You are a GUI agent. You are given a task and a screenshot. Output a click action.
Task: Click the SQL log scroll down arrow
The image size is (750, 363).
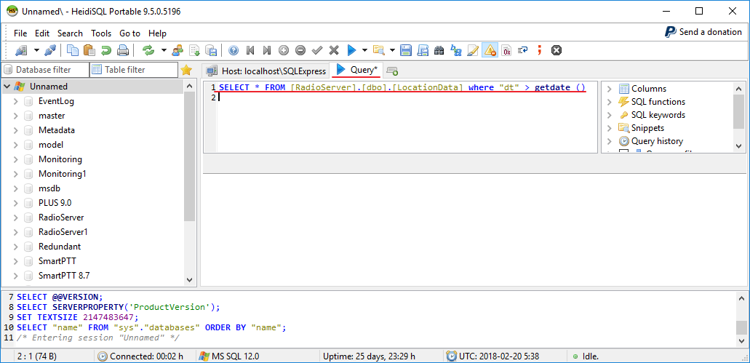pos(741,340)
